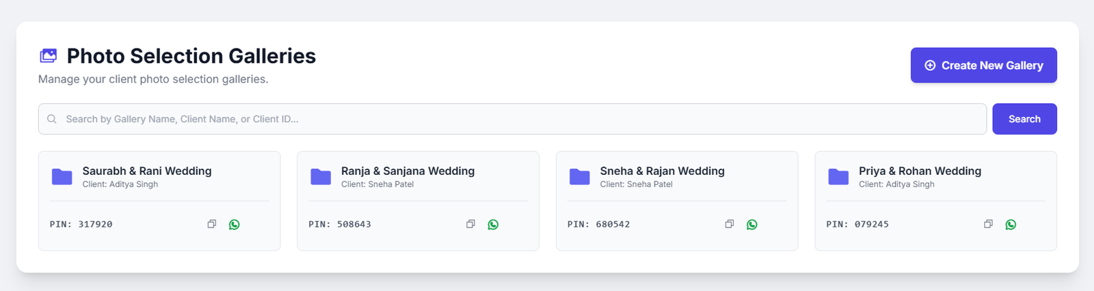Open the Saurabh & Rani Wedding gallery title
Image resolution: width=1094 pixels, height=291 pixels.
pyautogui.click(x=147, y=171)
